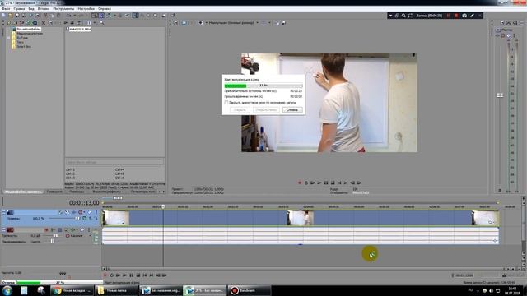This screenshot has height=296, width=527.
Task: Click red Record button under the timeline
Action: (105, 275)
